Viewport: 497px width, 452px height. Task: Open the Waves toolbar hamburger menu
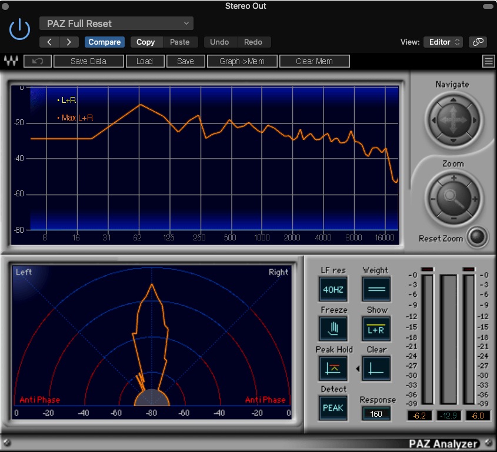pos(488,61)
